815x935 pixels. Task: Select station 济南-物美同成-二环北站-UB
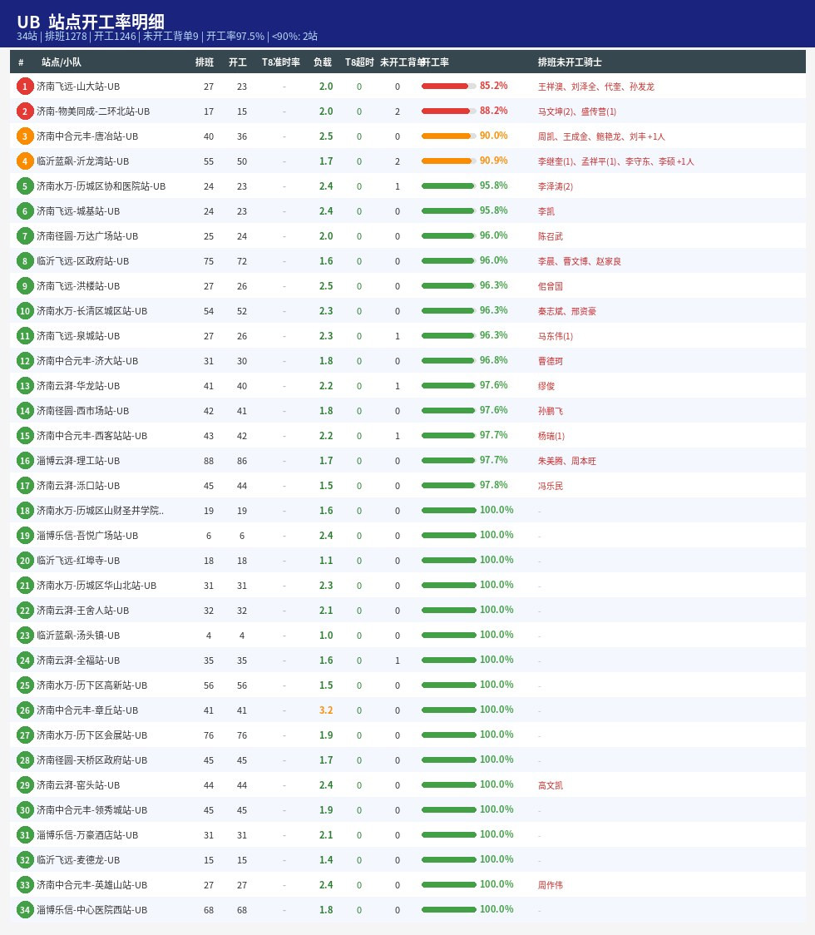point(93,112)
